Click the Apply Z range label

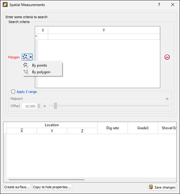click(27, 92)
